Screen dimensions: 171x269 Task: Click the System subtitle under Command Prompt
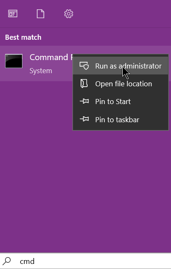point(41,71)
